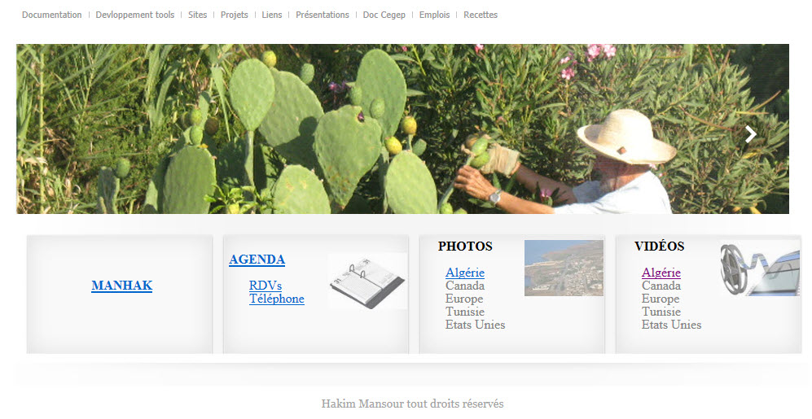This screenshot has width=812, height=419.
Task: Open Algérie link under PHOTOS
Action: (465, 273)
